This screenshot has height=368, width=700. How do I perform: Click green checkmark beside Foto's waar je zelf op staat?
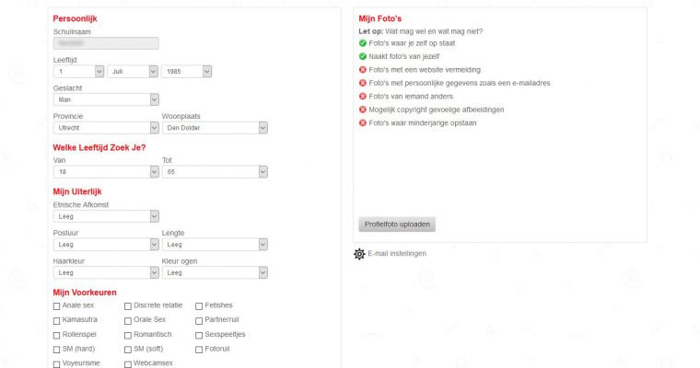(363, 43)
